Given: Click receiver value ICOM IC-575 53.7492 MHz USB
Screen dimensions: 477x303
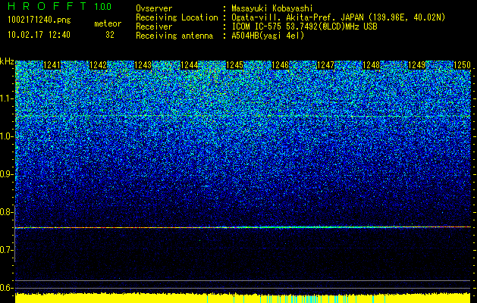Looking at the screenshot, I should [x=304, y=27].
